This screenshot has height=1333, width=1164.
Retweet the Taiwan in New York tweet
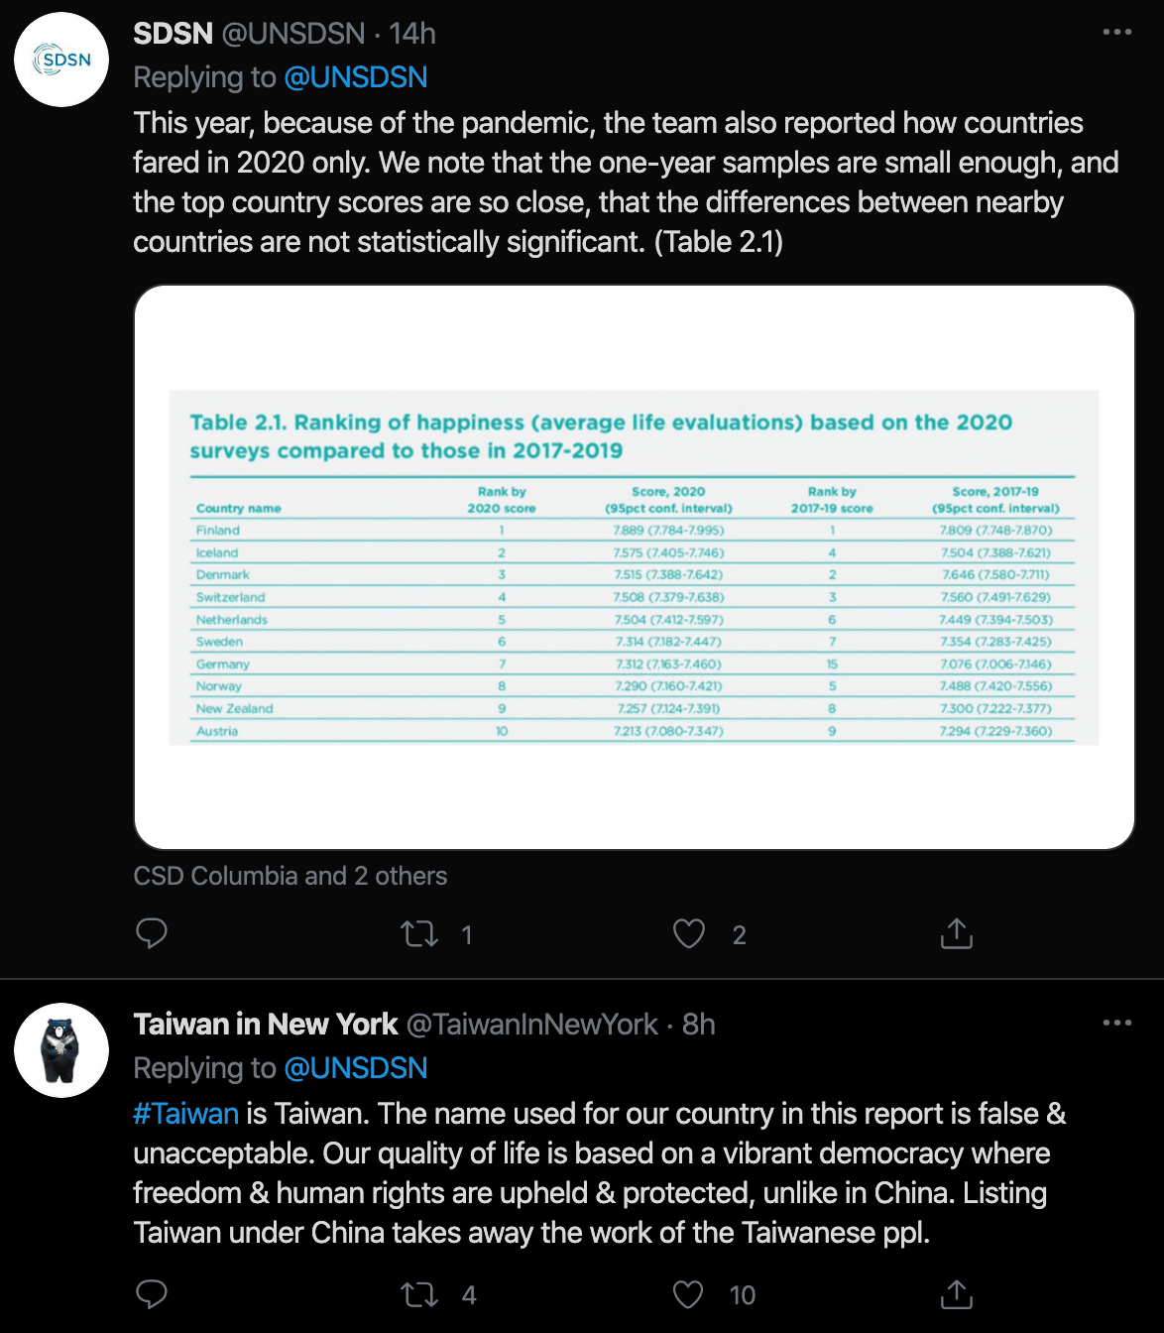click(419, 1293)
